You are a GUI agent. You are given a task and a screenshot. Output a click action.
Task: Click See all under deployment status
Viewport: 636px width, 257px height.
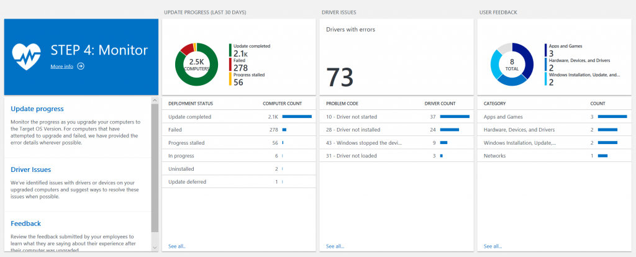177,246
